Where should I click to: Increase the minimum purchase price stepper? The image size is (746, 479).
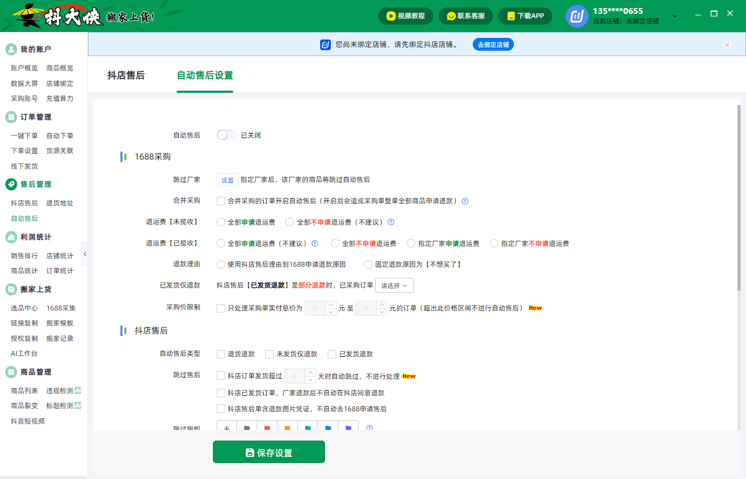[331, 305]
